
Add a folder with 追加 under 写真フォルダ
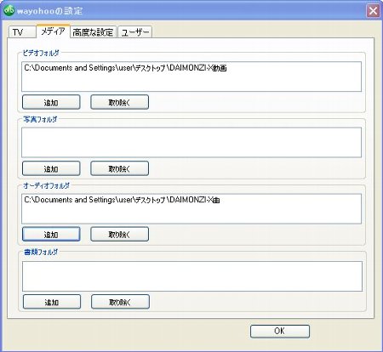[51, 168]
